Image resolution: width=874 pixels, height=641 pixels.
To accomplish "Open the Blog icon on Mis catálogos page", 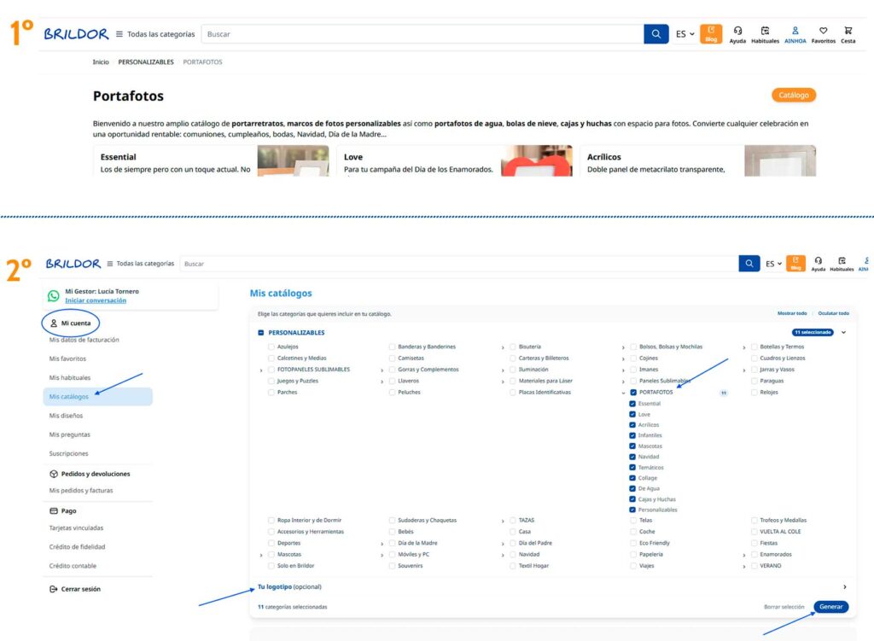I will 795,263.
